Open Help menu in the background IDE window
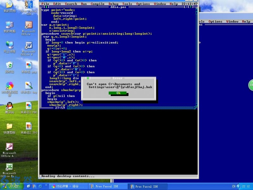This screenshot has height=190, width=253. [x=246, y=22]
